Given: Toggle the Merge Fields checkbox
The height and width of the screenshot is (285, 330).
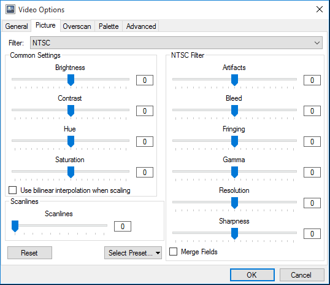Looking at the screenshot, I should 173,251.
